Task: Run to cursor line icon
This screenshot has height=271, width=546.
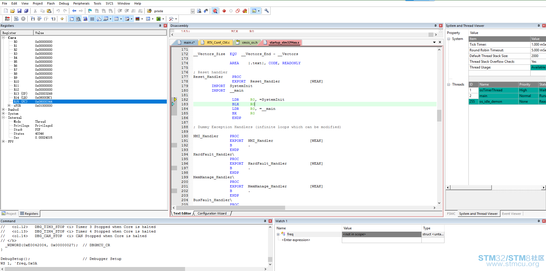Action: [53, 19]
